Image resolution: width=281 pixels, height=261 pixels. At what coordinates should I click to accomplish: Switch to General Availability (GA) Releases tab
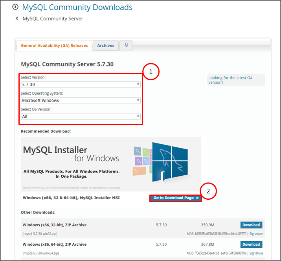point(54,46)
